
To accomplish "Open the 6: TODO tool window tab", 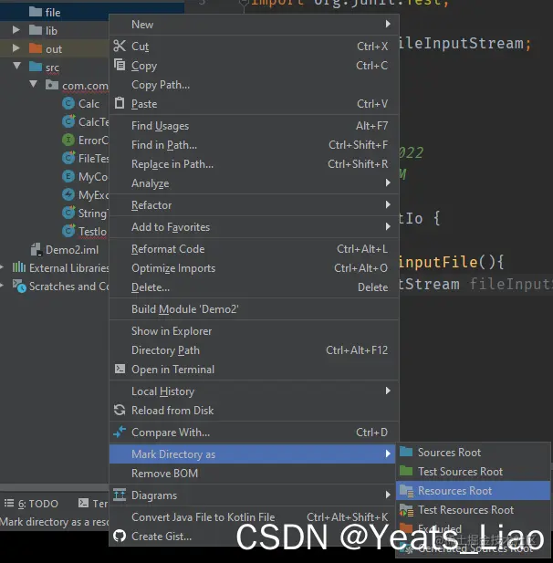I will click(31, 504).
